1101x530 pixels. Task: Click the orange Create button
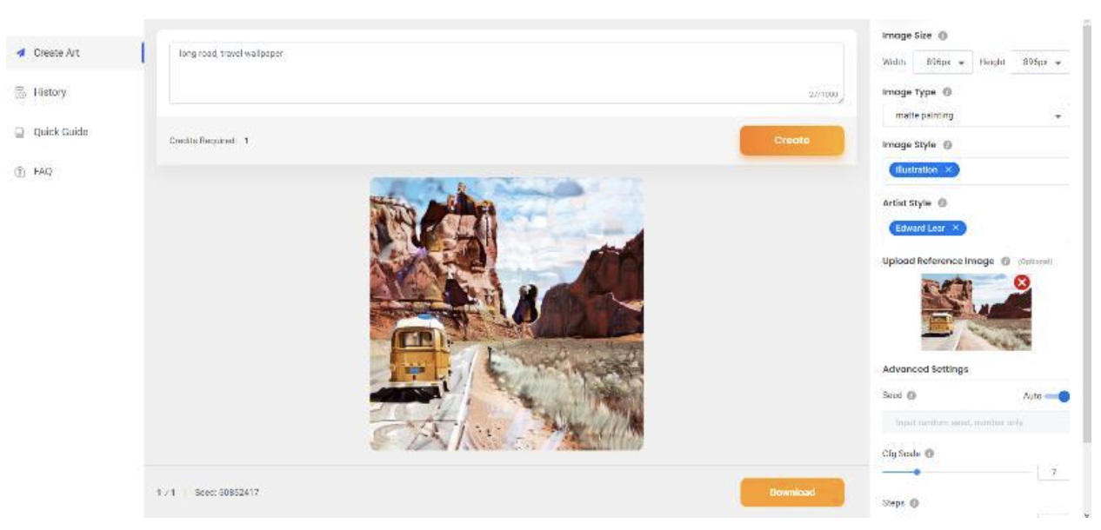[791, 140]
